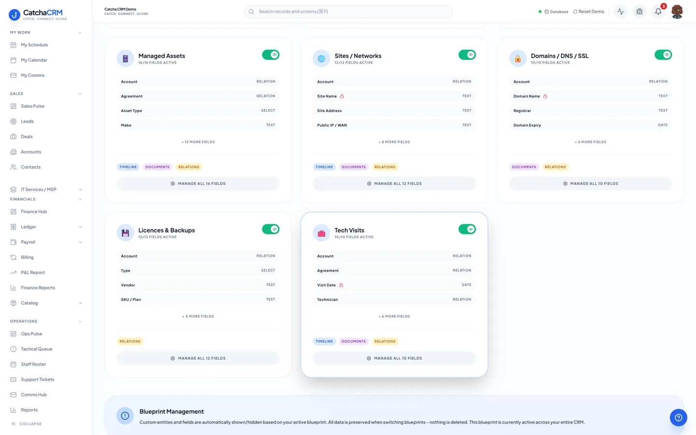Disable the Domains / DNS / SSL switch
Viewport: 696px width, 435px height.
(663, 55)
